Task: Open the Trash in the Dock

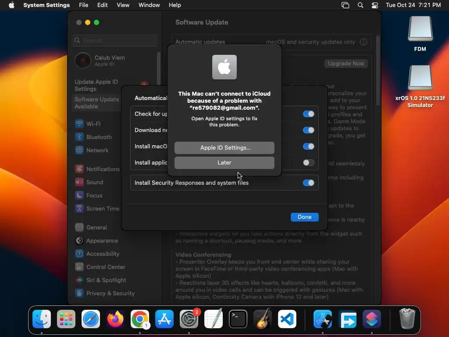Action: [x=407, y=319]
